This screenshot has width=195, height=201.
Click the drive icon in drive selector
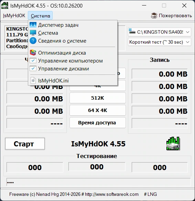tap(132, 31)
